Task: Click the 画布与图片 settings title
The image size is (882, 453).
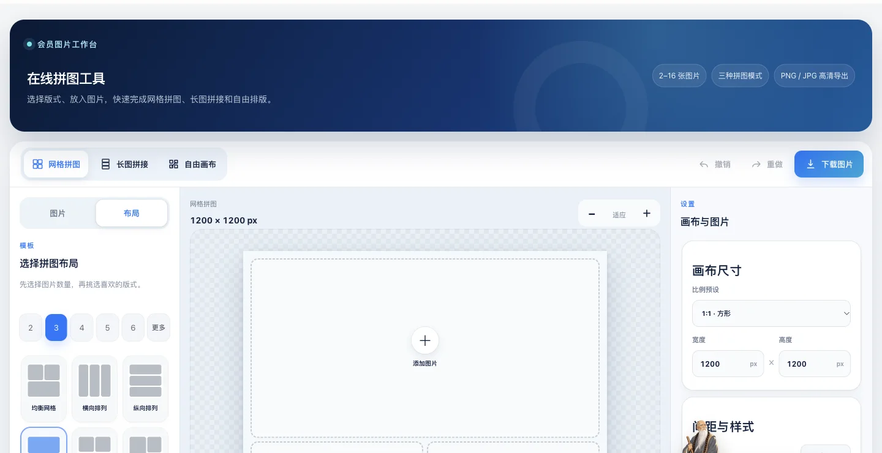Action: tap(705, 222)
